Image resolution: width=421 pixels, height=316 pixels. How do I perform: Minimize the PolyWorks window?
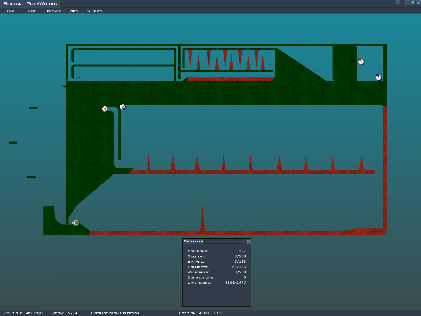408,3
